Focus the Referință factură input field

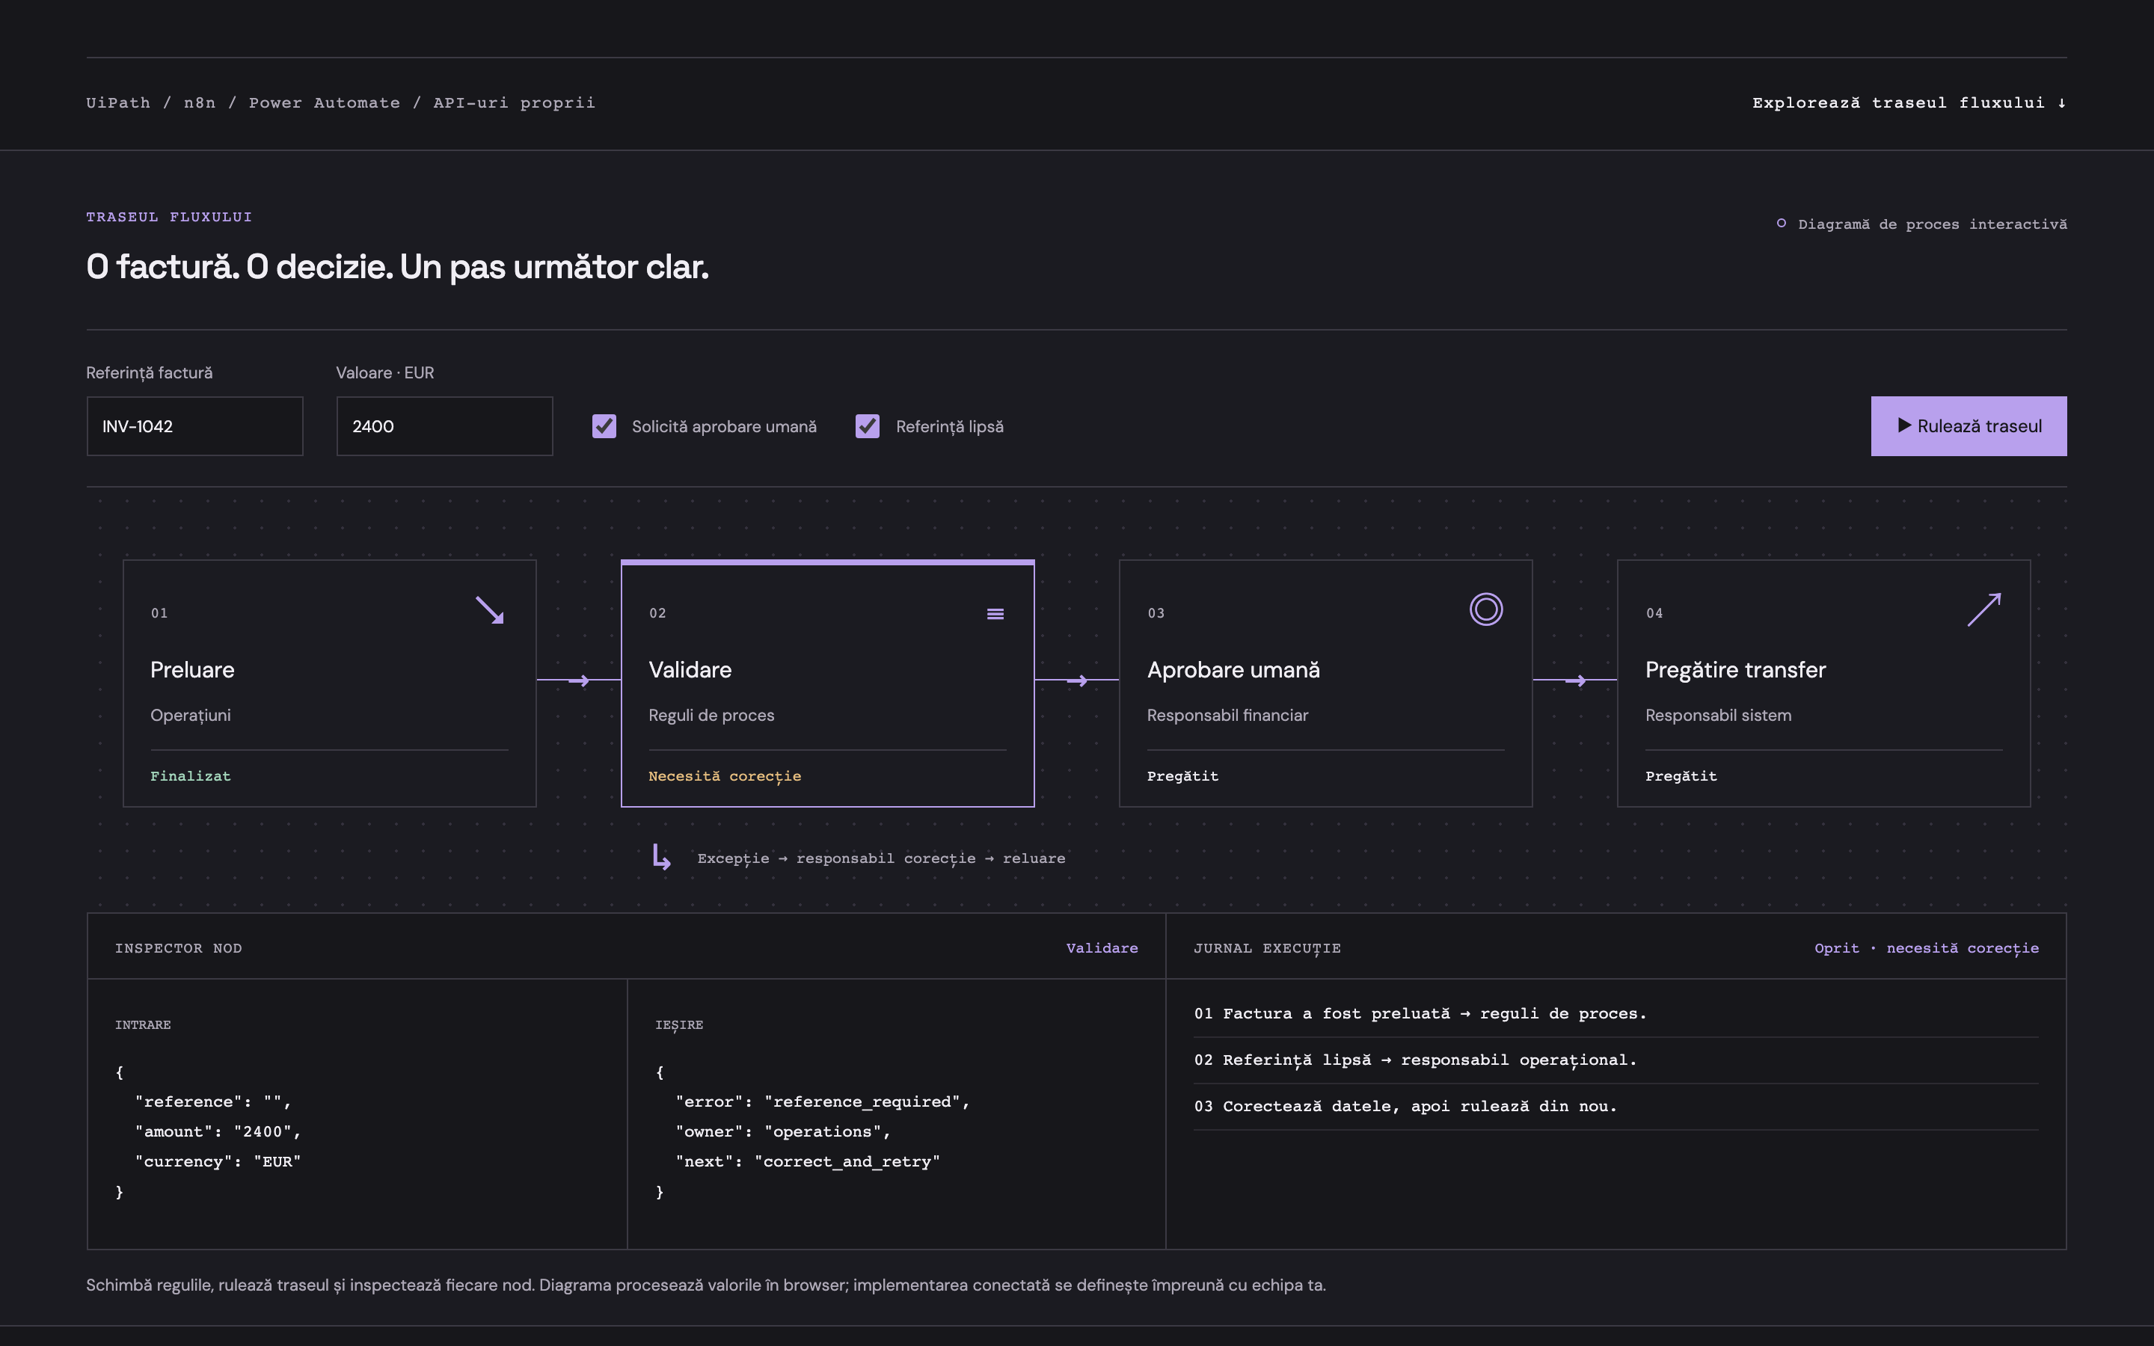coord(195,426)
